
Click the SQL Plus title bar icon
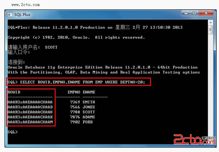(10, 15)
